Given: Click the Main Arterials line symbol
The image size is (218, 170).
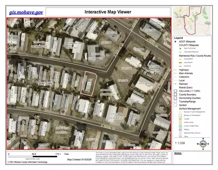Looking at the screenshot, I should click(176, 73).
